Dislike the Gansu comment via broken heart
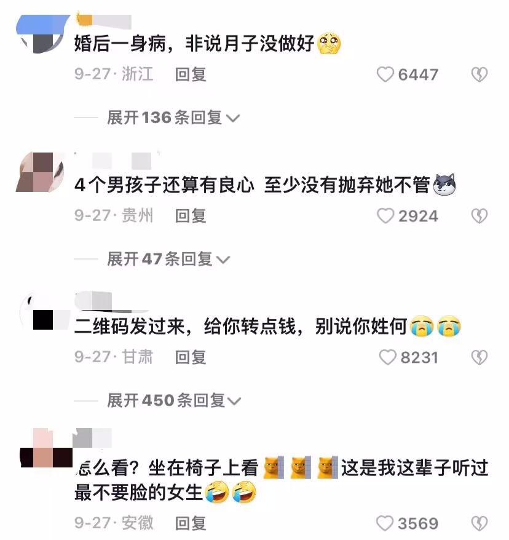The width and height of the screenshot is (509, 540). pos(479,357)
